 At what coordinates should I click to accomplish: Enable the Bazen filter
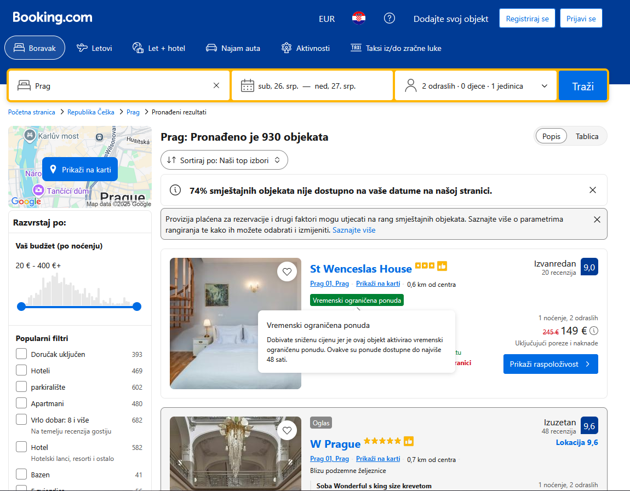[21, 474]
